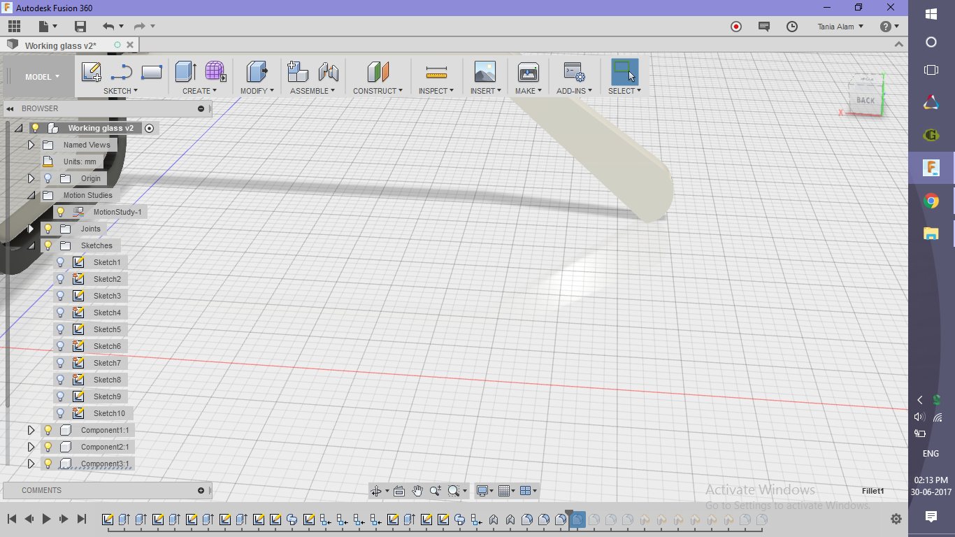Expand Component2:1 in the browser

tap(31, 447)
